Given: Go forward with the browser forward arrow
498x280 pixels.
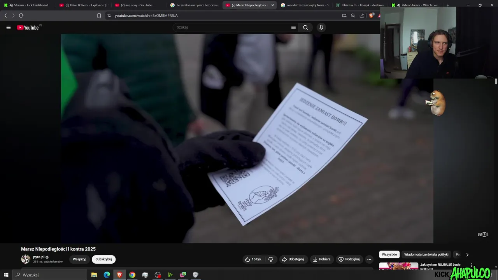Looking at the screenshot, I should point(13,16).
